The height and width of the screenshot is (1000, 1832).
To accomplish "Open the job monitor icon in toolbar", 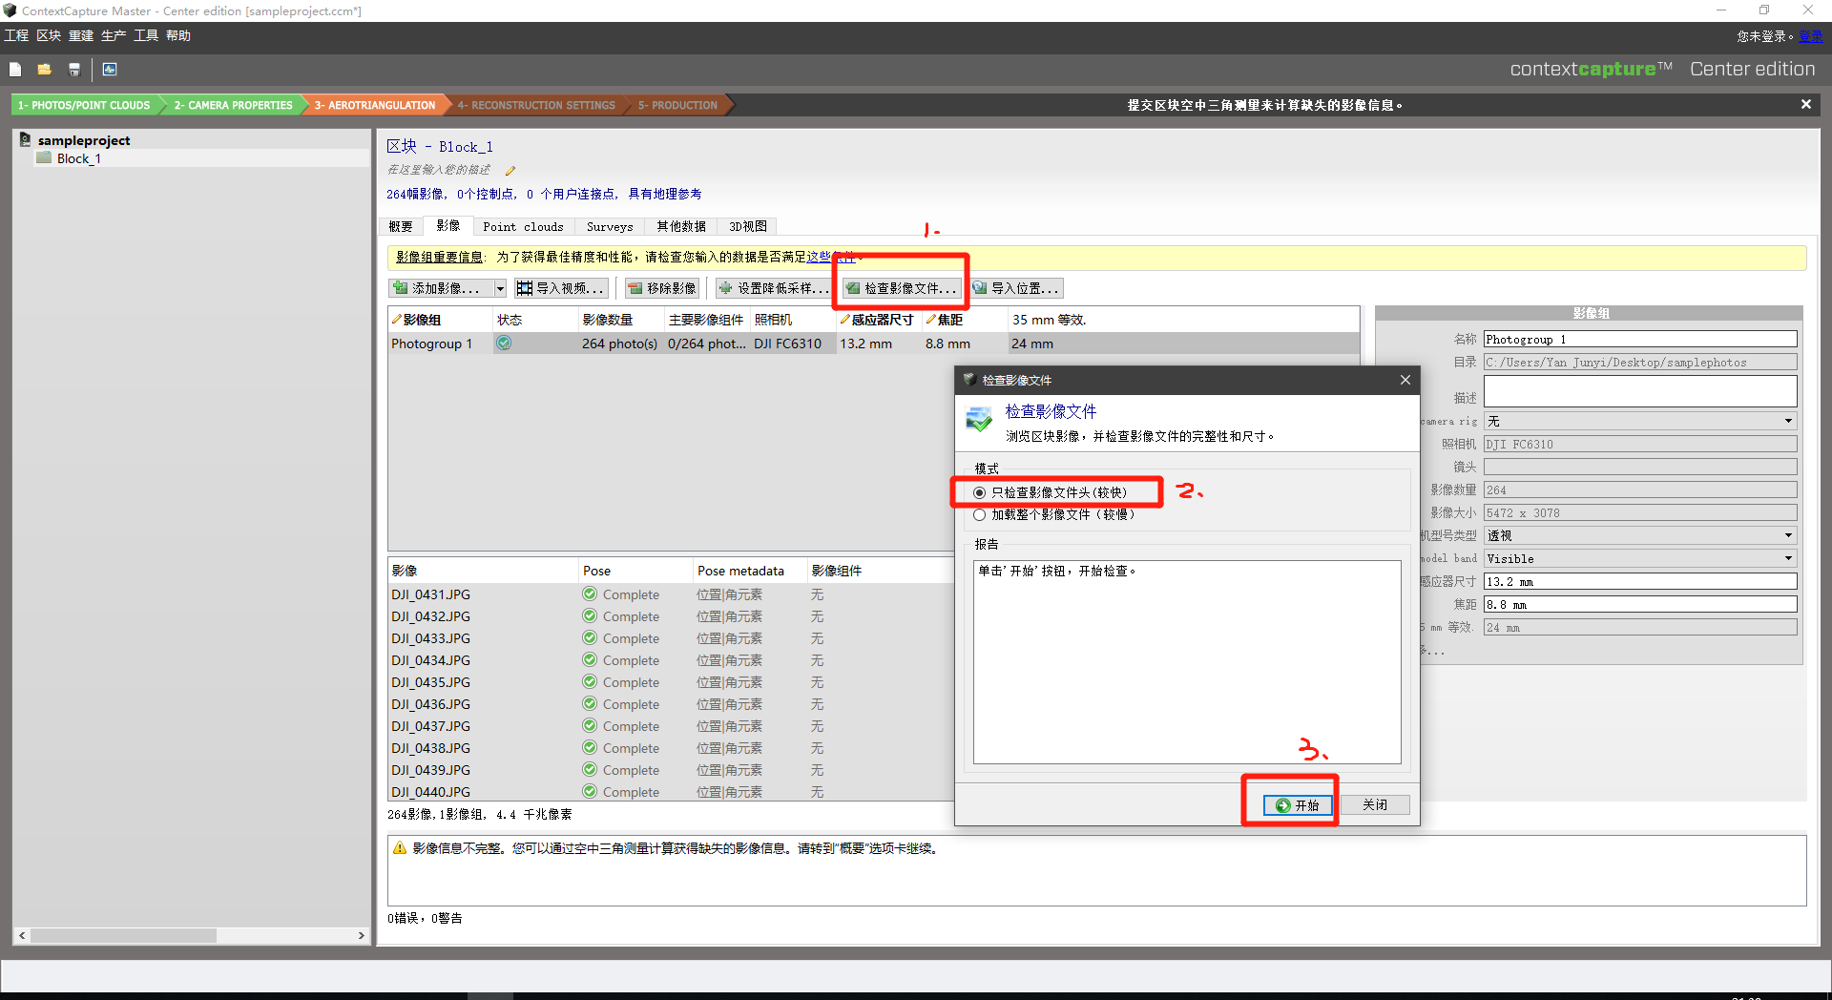I will tap(110, 70).
